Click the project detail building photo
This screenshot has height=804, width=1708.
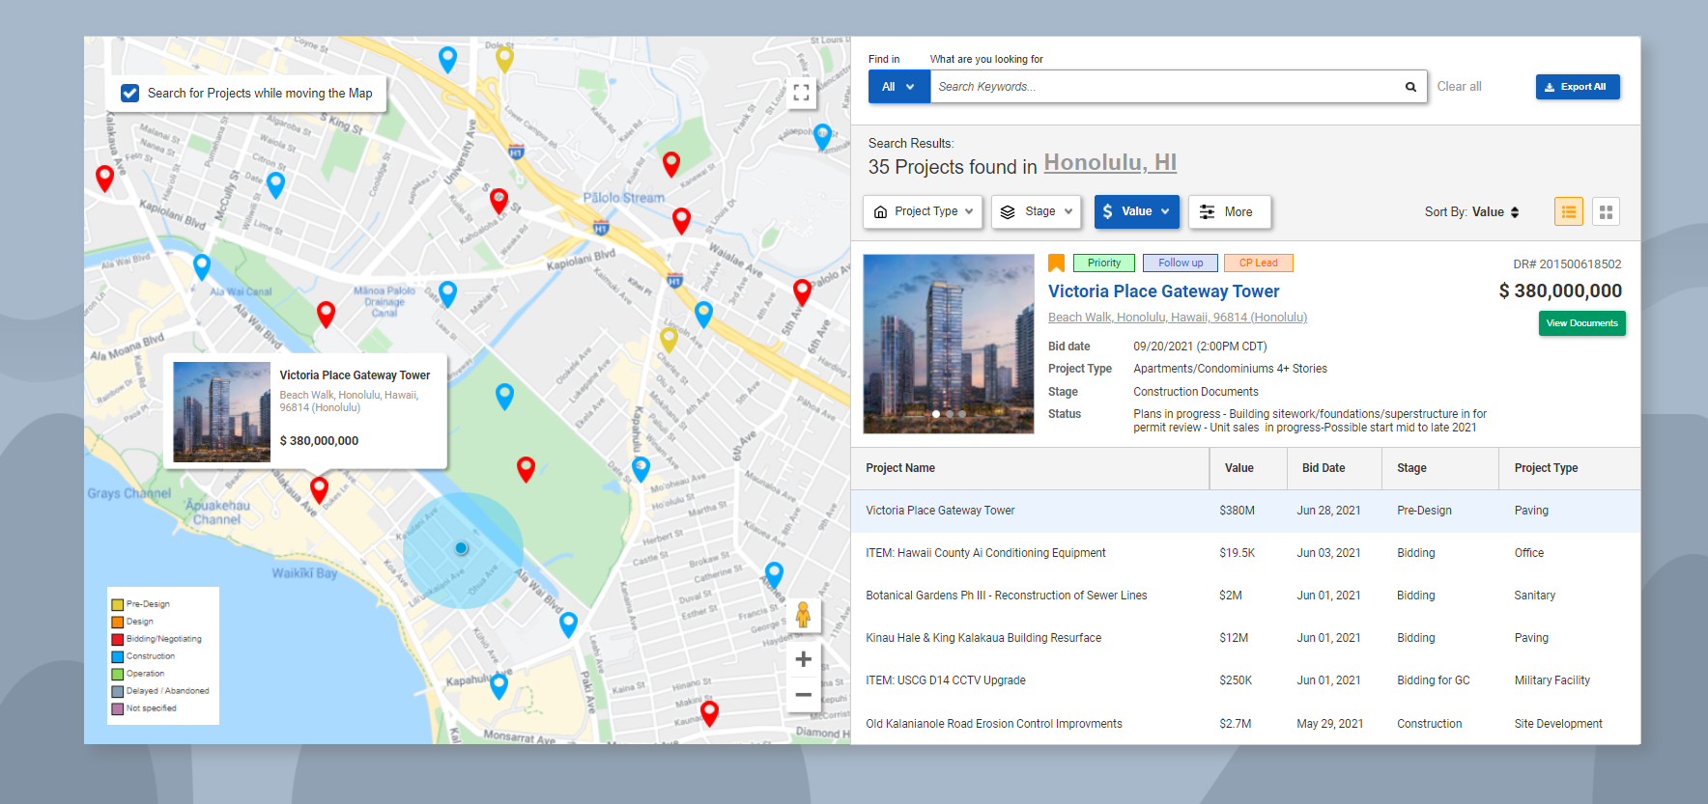(x=948, y=344)
